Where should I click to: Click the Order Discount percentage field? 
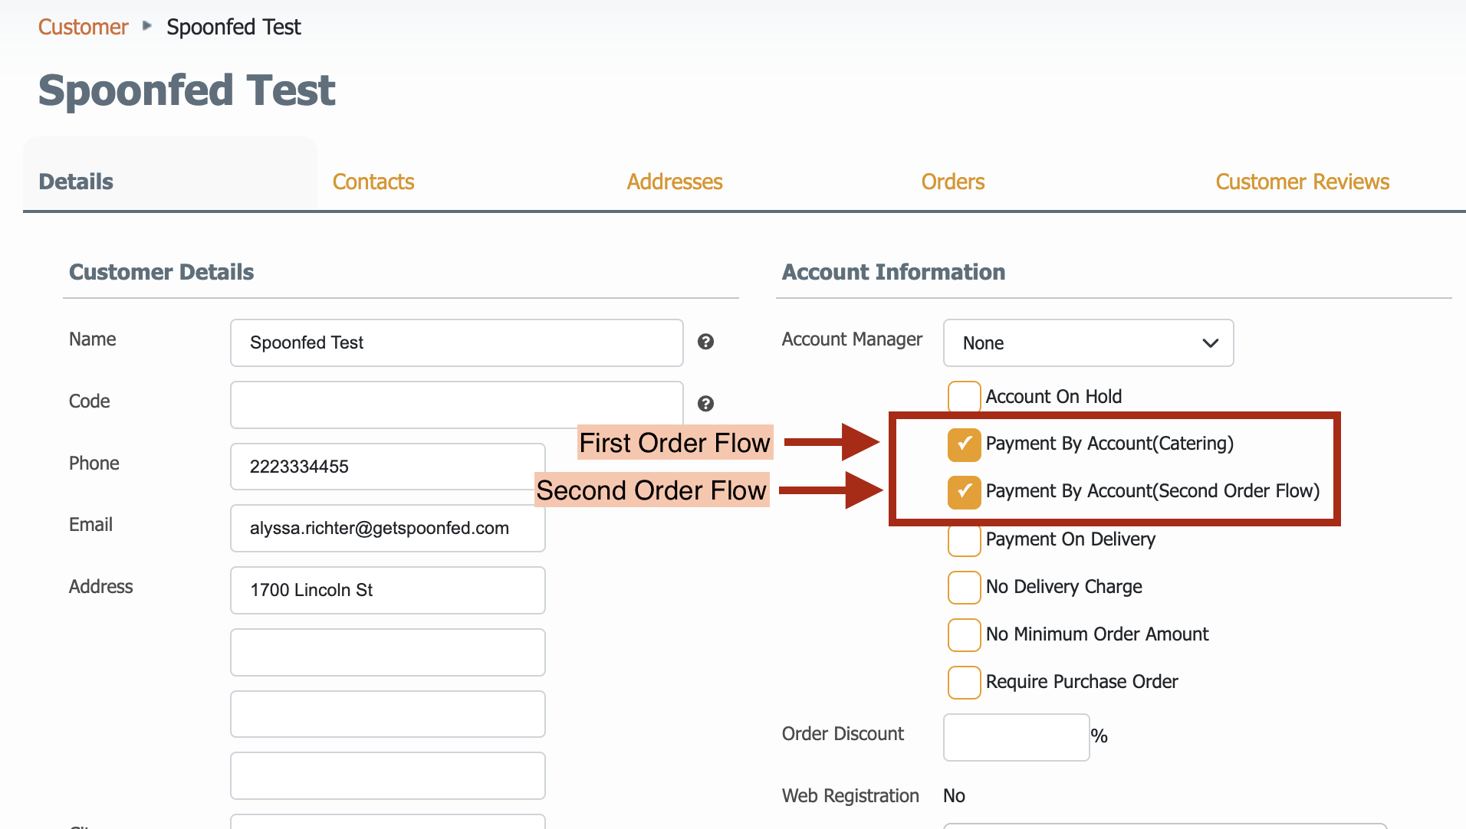[1016, 737]
